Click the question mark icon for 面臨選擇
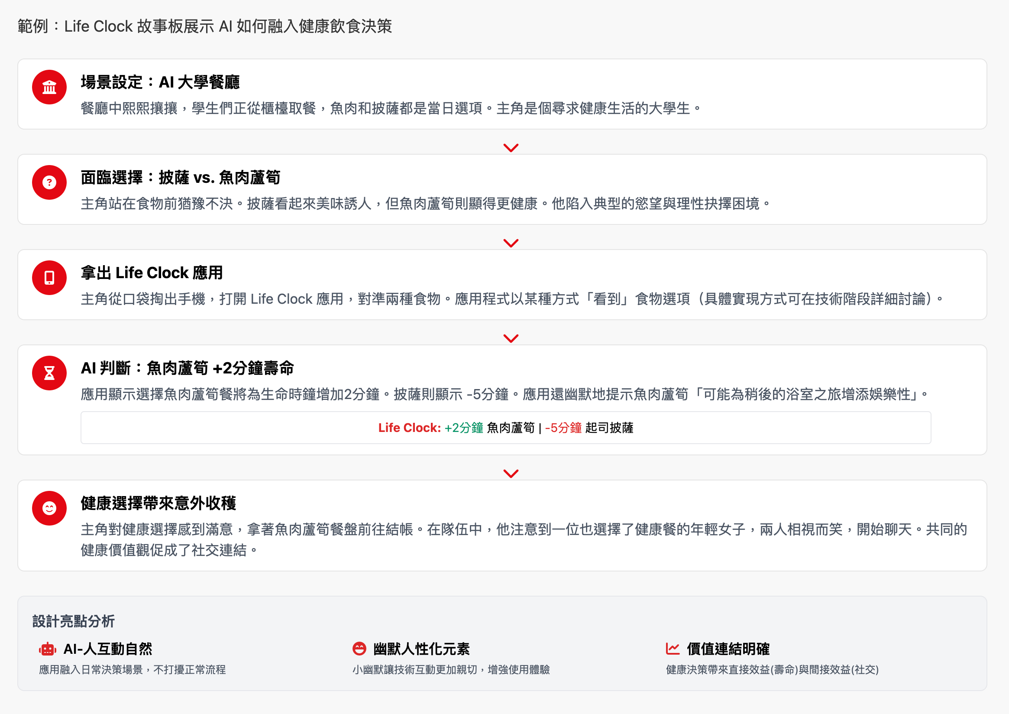Screen dimensions: 1009x714 pyautogui.click(x=49, y=182)
